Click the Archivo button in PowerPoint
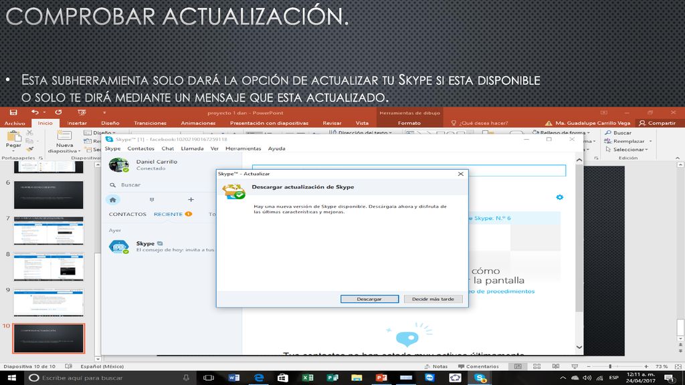This screenshot has width=685, height=385. click(x=15, y=123)
